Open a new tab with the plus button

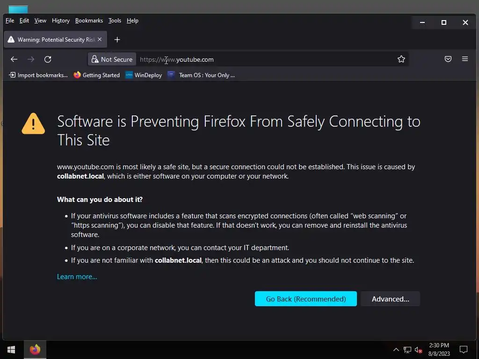pos(117,40)
